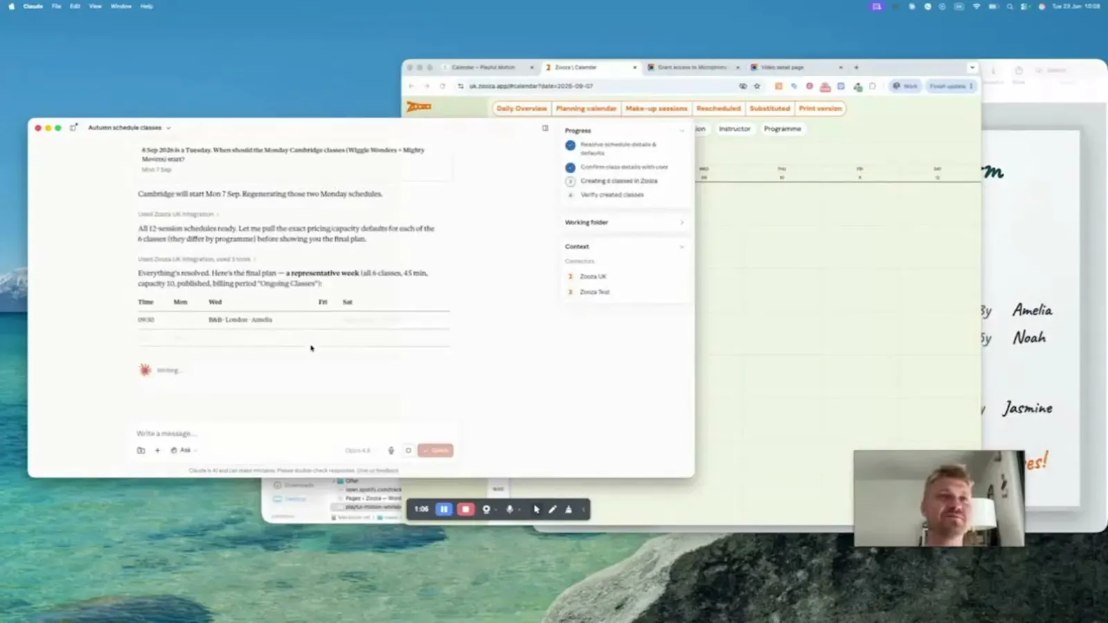
Task: Click the eye icon in browser address bar
Action: pos(743,86)
